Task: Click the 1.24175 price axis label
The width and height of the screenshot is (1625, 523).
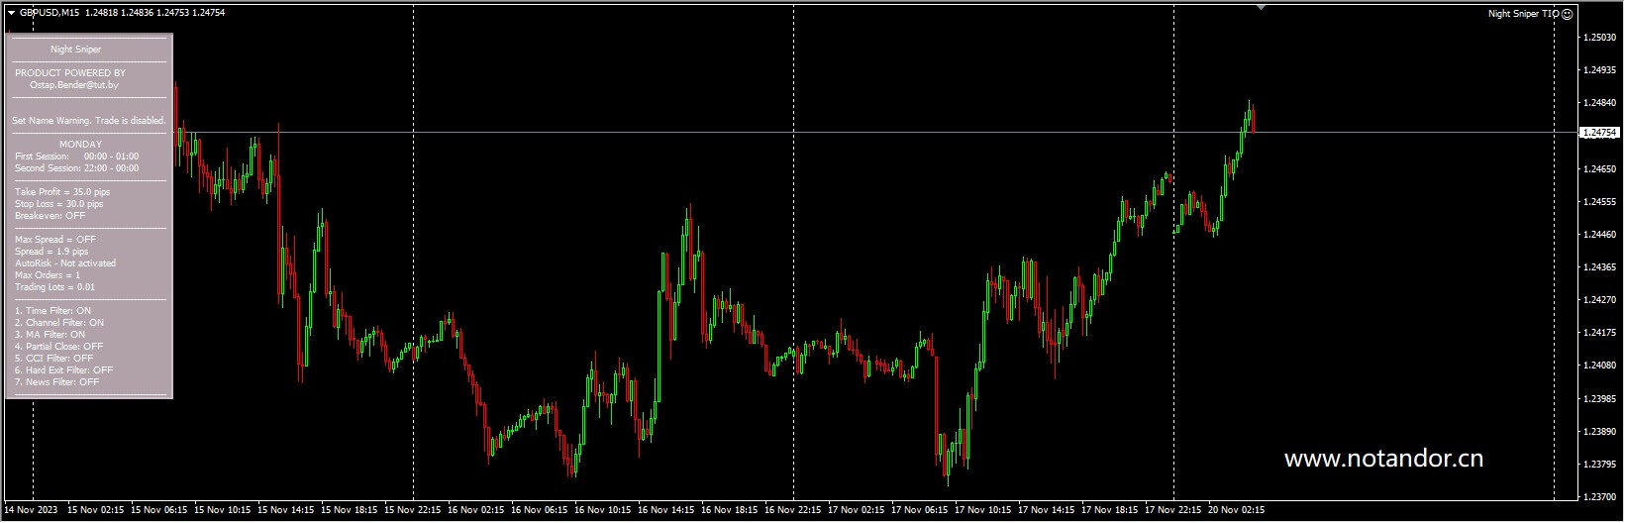Action: 1600,333
